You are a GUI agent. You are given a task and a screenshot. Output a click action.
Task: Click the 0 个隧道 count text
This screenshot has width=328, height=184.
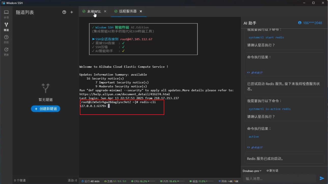[20, 180]
